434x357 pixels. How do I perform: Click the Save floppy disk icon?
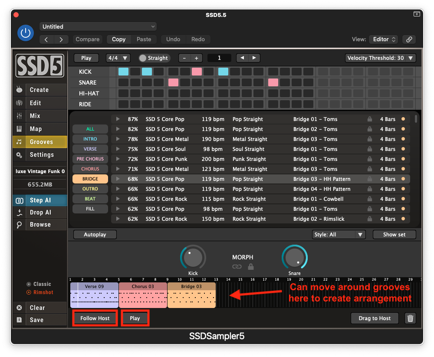[x=19, y=320]
